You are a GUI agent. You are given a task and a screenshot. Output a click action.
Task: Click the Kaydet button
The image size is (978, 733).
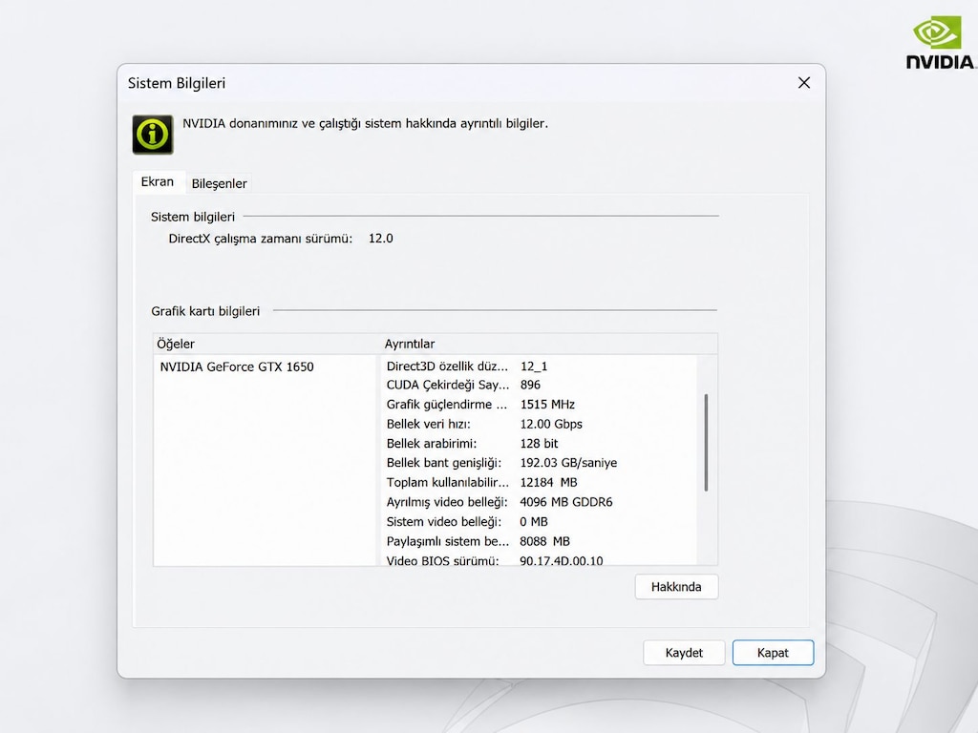[684, 653]
